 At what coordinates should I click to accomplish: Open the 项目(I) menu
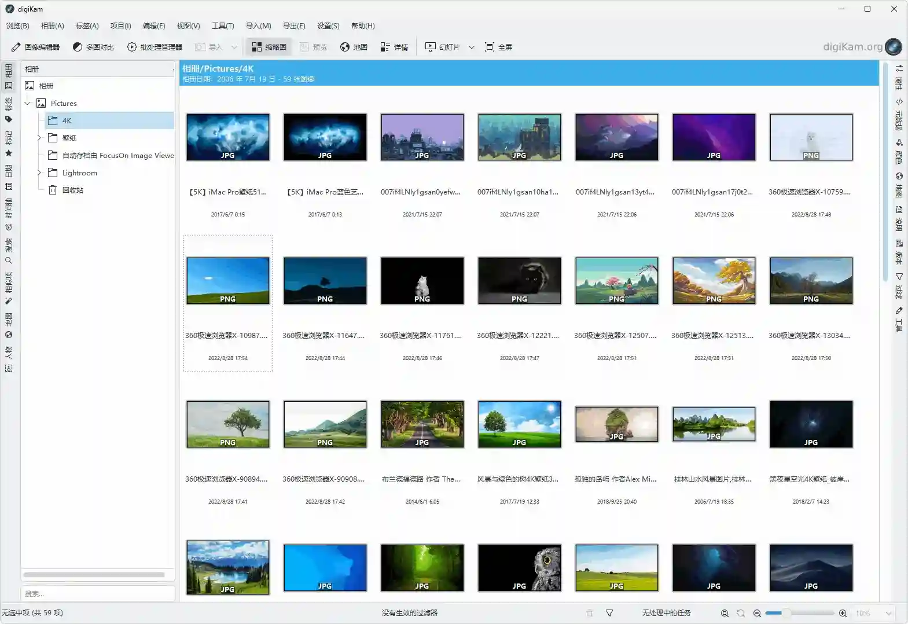120,25
